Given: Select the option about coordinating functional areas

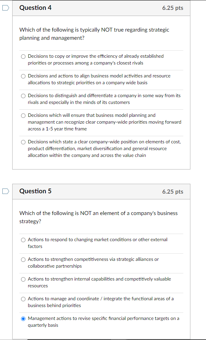Looking at the screenshot, I should (23, 299).
